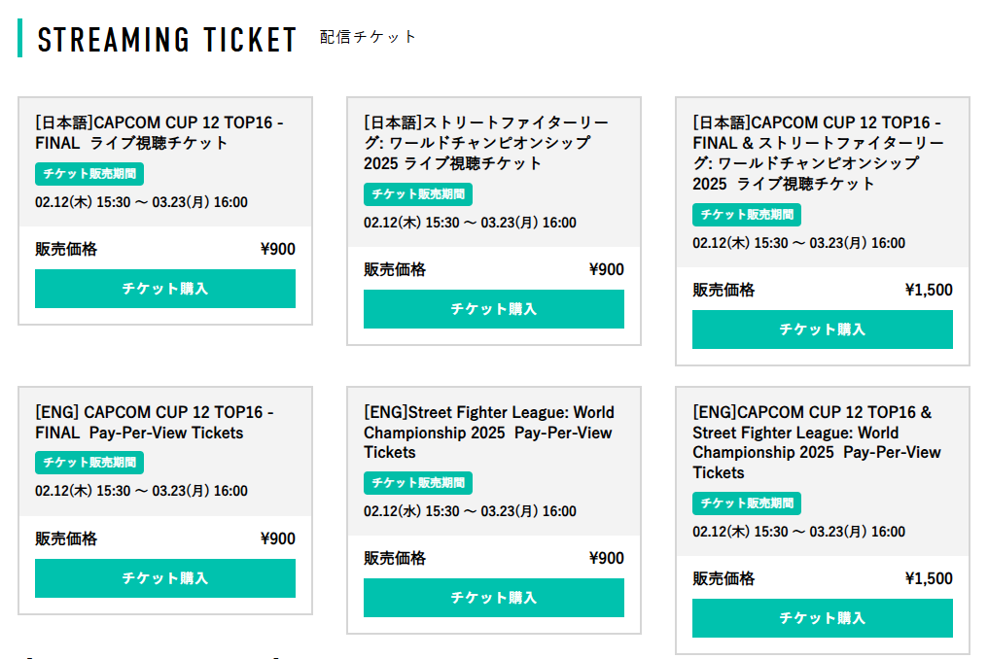This screenshot has height=659, width=988.
Task: Click the ¥900 price on Japanese ストリートファイターリーグ card
Action: coord(607,270)
